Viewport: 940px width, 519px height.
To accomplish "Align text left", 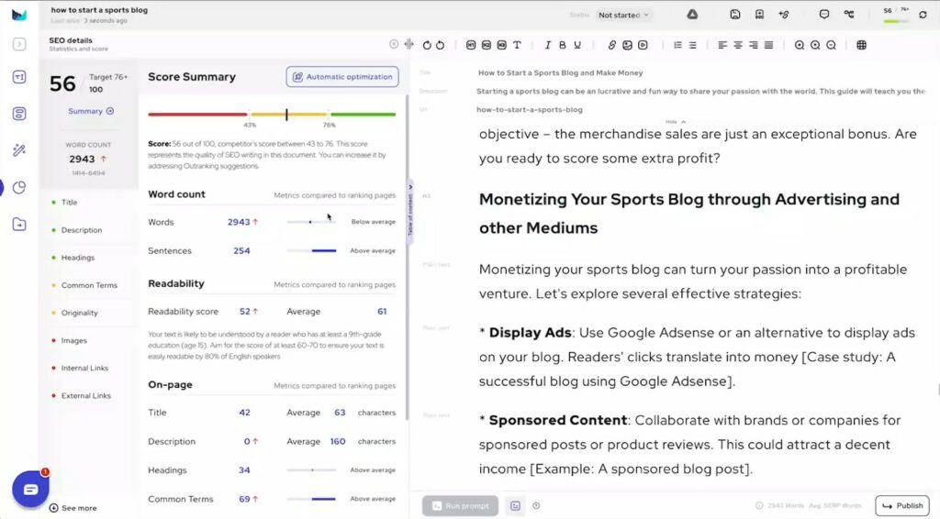I will pyautogui.click(x=722, y=45).
